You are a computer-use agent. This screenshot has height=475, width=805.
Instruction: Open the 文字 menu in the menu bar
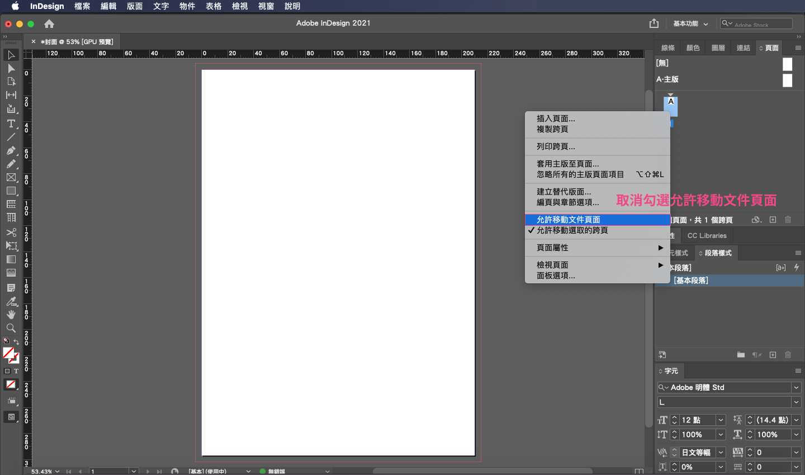161,6
